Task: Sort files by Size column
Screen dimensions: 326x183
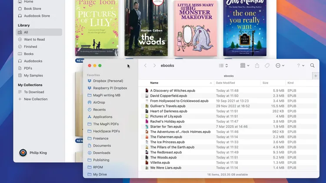Action: pyautogui.click(x=265, y=83)
